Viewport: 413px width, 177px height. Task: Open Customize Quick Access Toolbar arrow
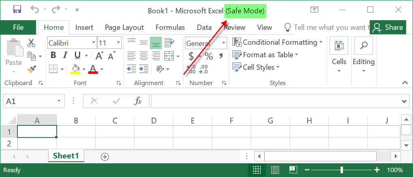(77, 10)
